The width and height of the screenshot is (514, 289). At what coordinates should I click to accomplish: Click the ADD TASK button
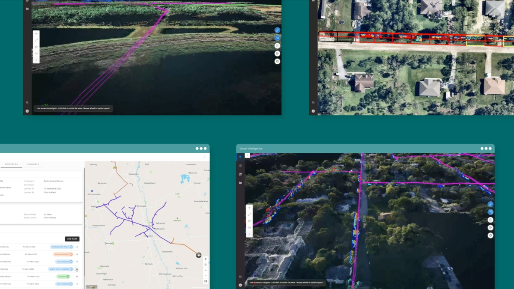pyautogui.click(x=72, y=239)
